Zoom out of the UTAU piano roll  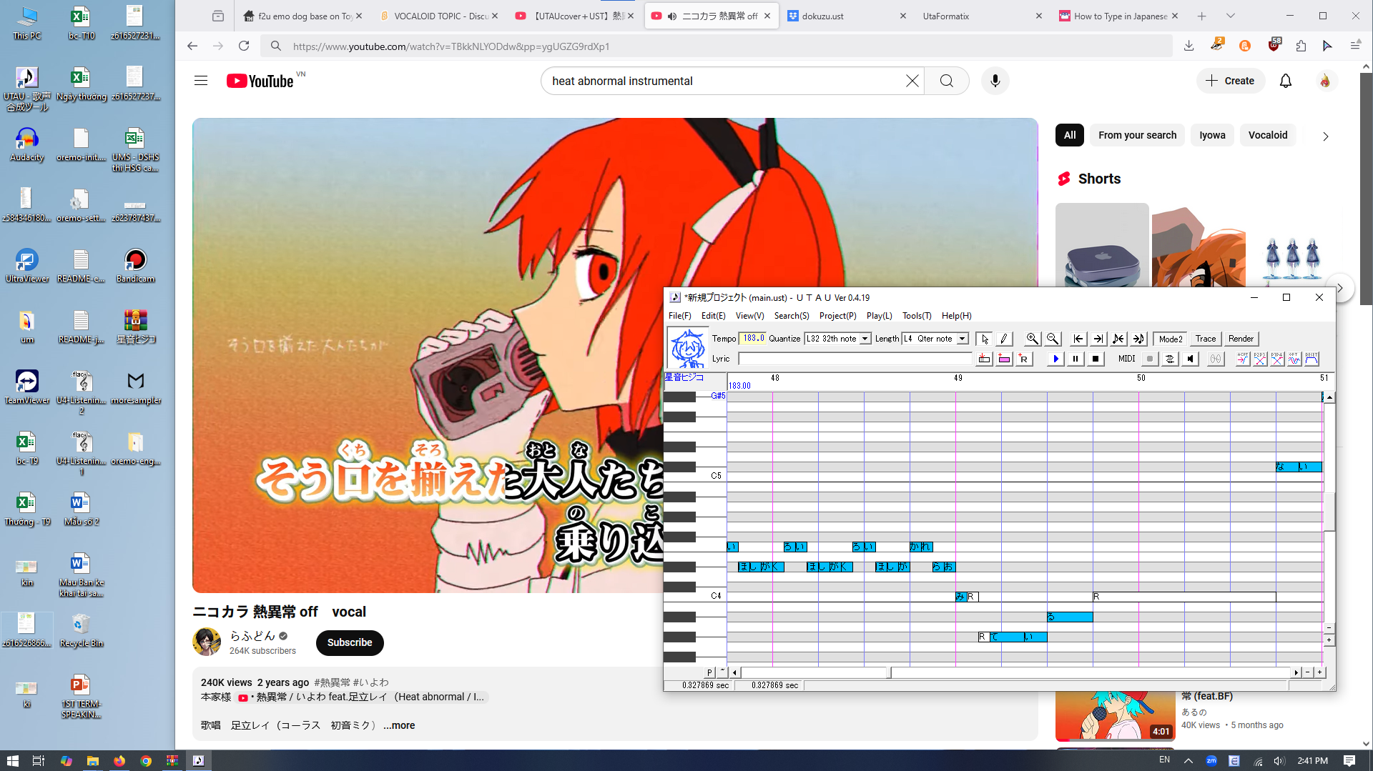tap(1052, 339)
